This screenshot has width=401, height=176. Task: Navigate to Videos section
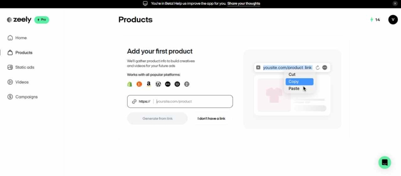(22, 82)
